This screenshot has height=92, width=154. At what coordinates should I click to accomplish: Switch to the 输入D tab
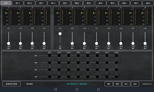tap(53, 3)
